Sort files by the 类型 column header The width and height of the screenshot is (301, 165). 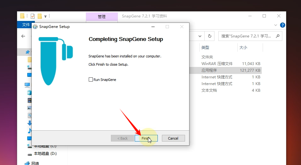click(205, 48)
